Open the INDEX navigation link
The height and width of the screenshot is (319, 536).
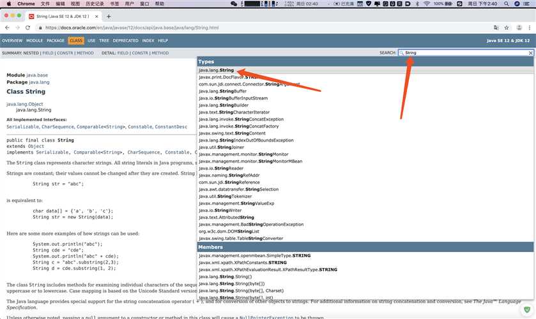[x=148, y=41]
